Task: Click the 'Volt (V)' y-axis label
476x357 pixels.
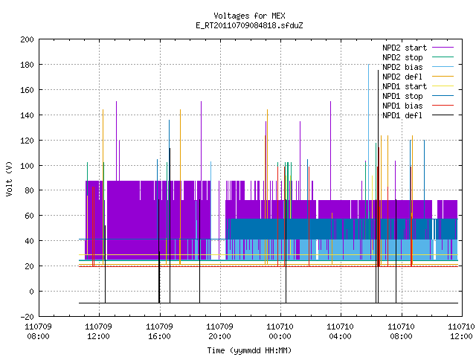Action: pyautogui.click(x=10, y=178)
